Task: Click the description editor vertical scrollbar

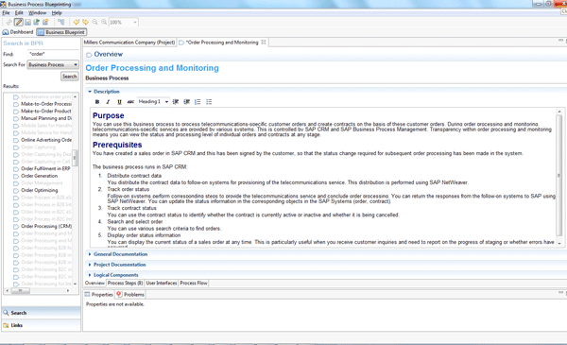Action: pyautogui.click(x=559, y=176)
